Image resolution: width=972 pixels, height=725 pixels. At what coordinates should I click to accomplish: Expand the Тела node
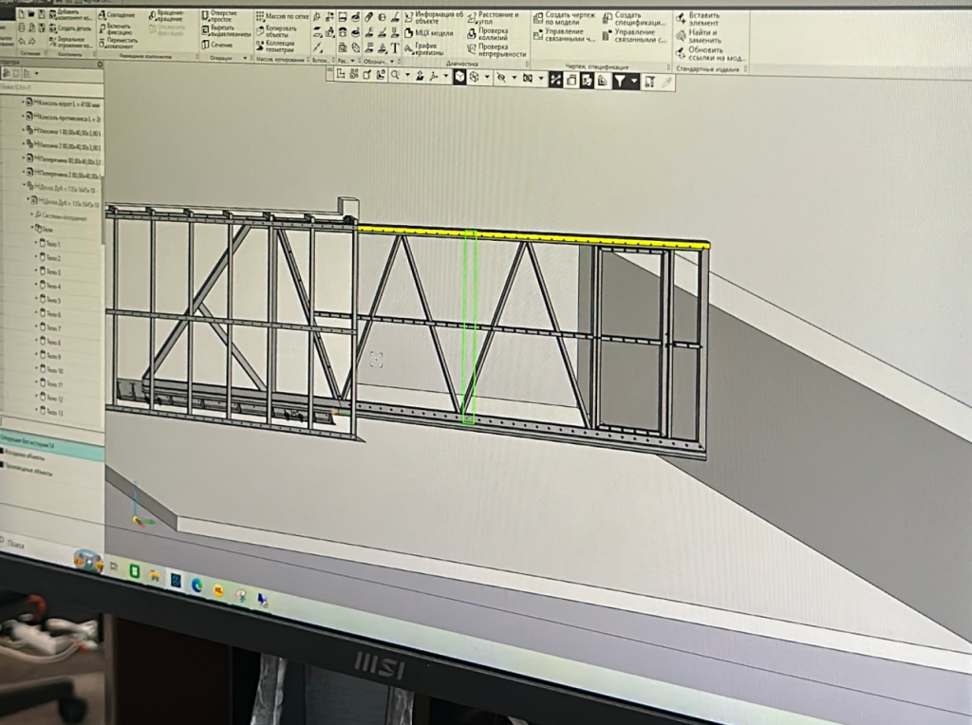[32, 229]
